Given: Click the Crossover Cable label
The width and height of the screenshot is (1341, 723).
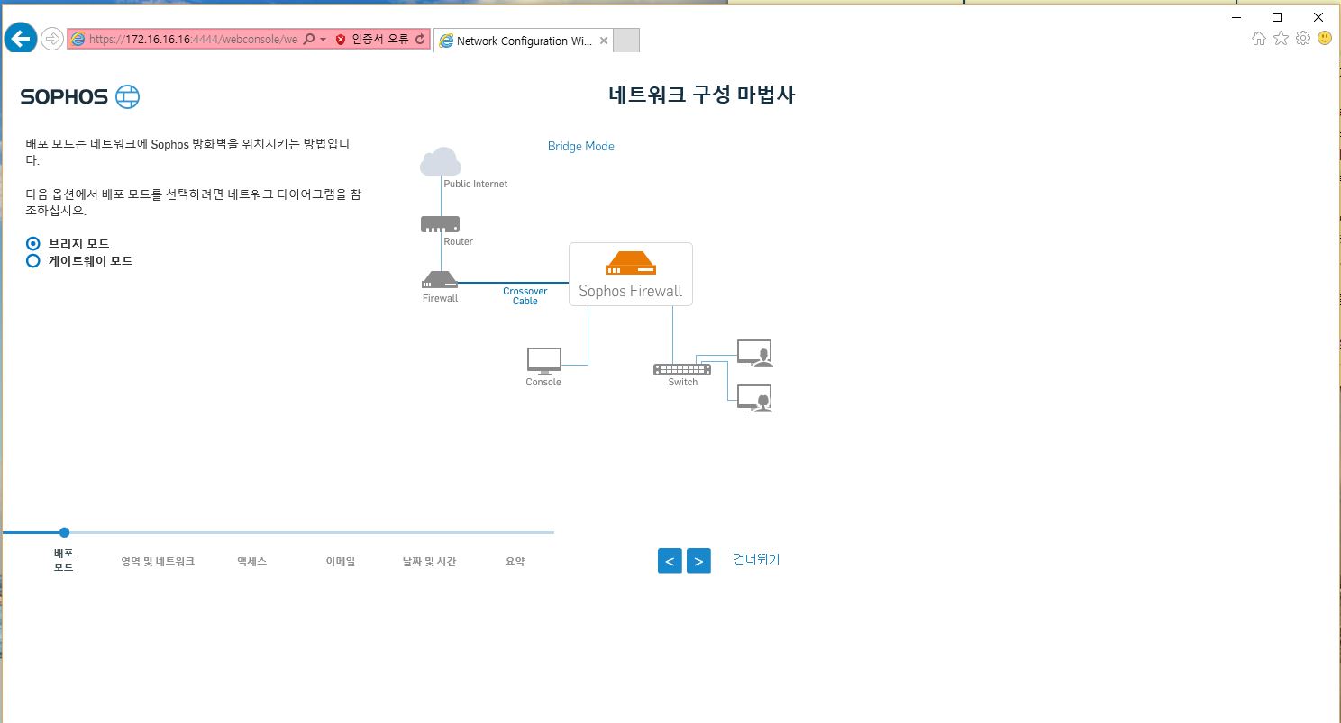Looking at the screenshot, I should click(525, 296).
